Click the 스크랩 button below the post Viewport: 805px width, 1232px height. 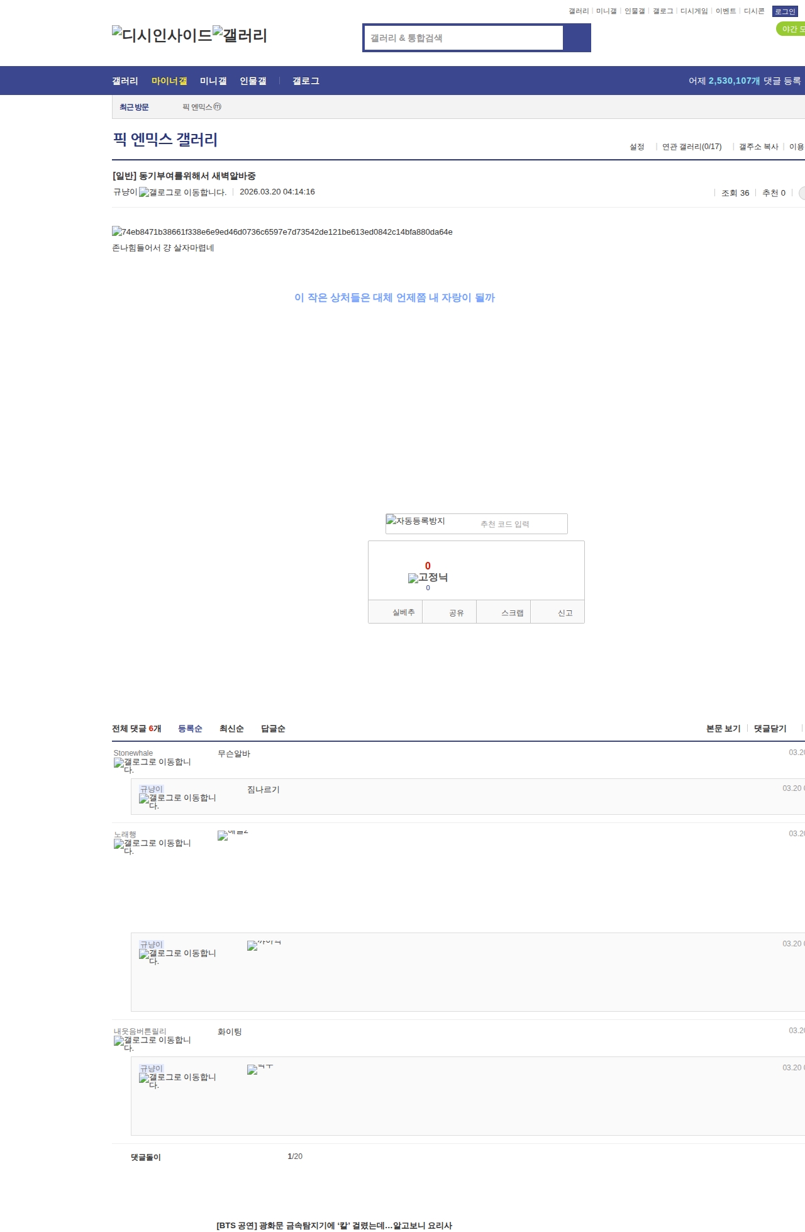(x=512, y=612)
